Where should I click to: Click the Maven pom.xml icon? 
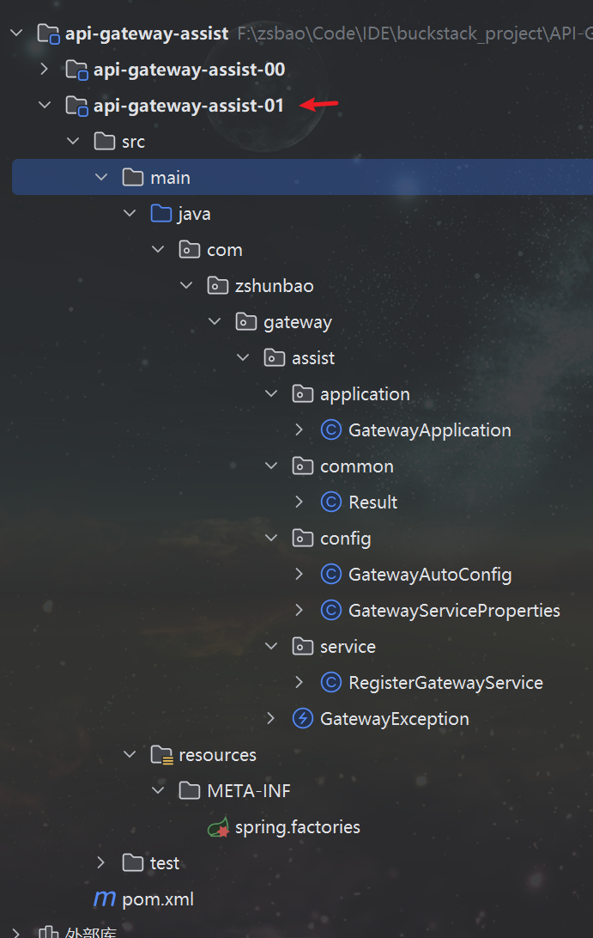105,899
